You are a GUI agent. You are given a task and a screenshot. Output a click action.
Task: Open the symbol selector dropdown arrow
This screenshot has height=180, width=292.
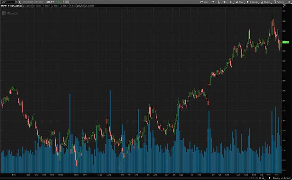[x=16, y=2]
